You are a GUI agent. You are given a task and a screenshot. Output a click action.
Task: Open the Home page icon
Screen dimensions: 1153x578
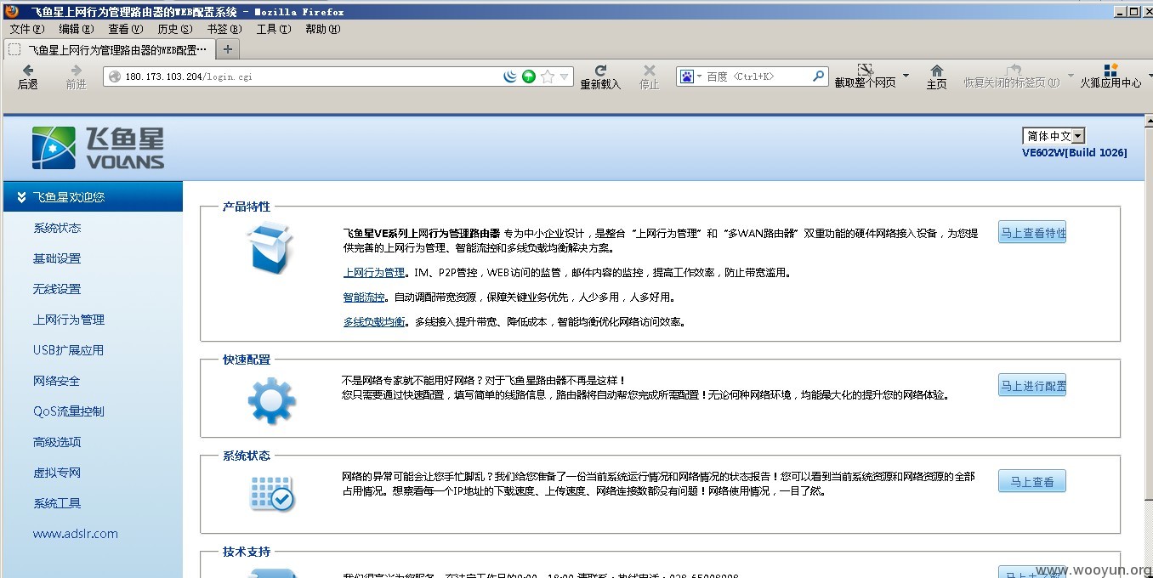click(x=936, y=71)
